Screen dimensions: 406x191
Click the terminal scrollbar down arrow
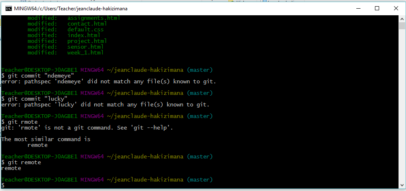402,184
